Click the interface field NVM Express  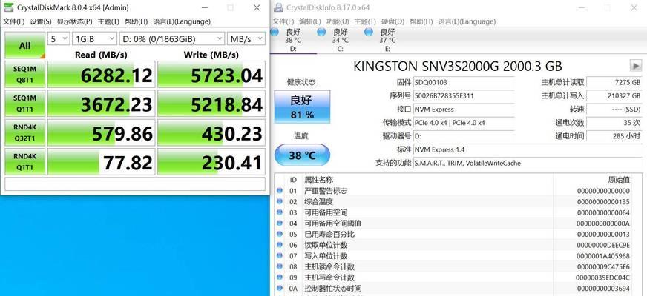pyautogui.click(x=464, y=110)
